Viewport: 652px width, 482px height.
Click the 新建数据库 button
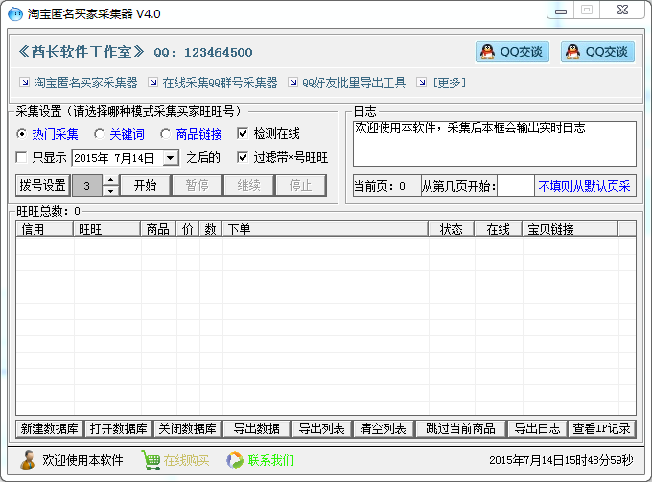50,428
